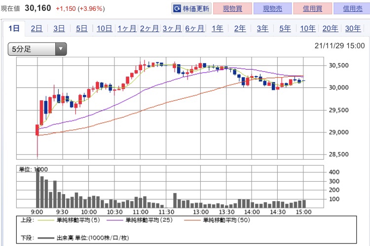Viewport: 370px width, 246px height.
Task: Open the 現物売 order link
Action: (272, 9)
